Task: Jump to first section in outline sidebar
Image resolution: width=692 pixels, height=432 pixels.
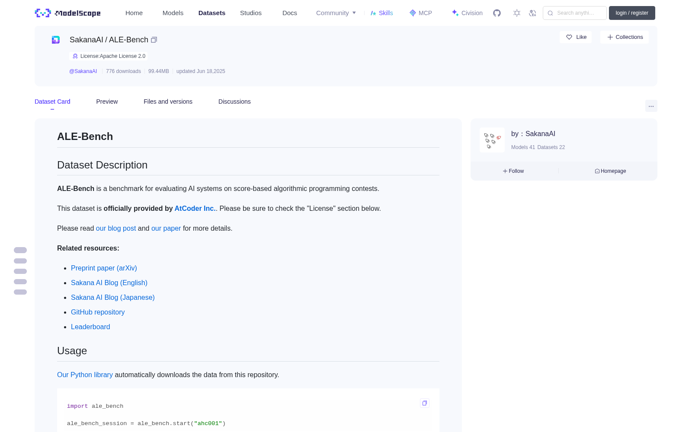Action: coord(20,250)
